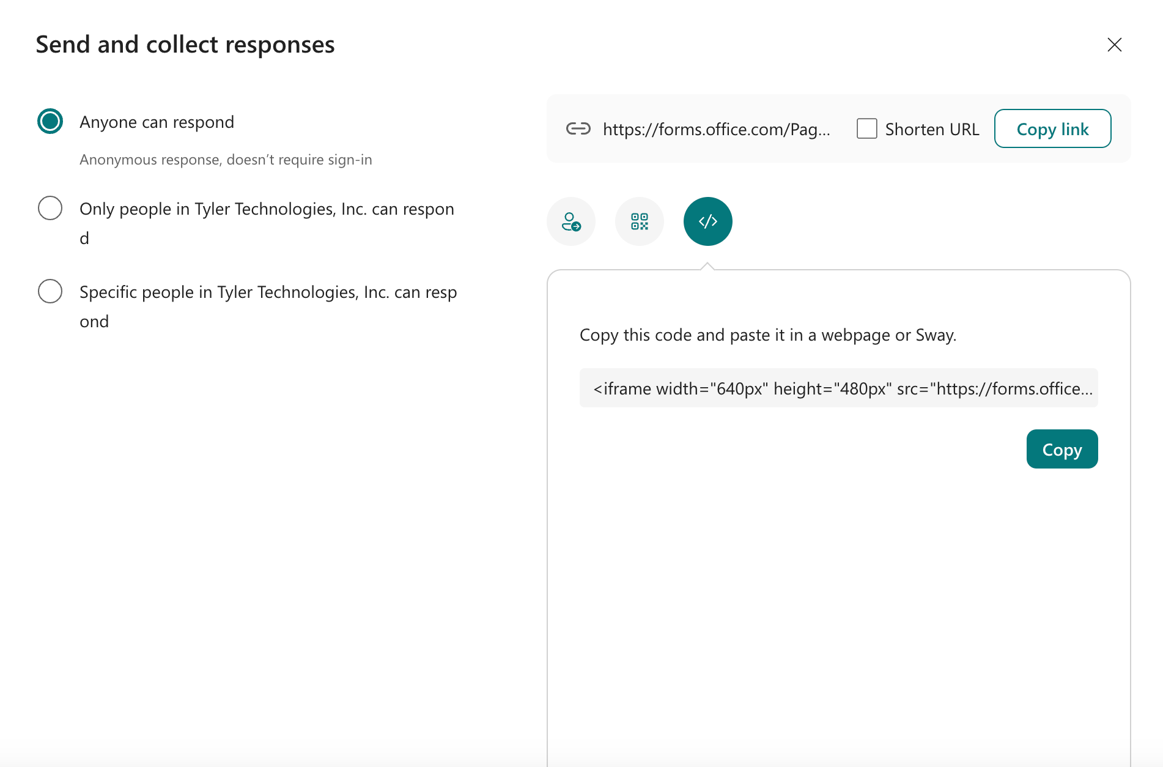This screenshot has width=1163, height=767.
Task: Choose Only people in Tyler Technologies can respond
Action: pos(50,208)
